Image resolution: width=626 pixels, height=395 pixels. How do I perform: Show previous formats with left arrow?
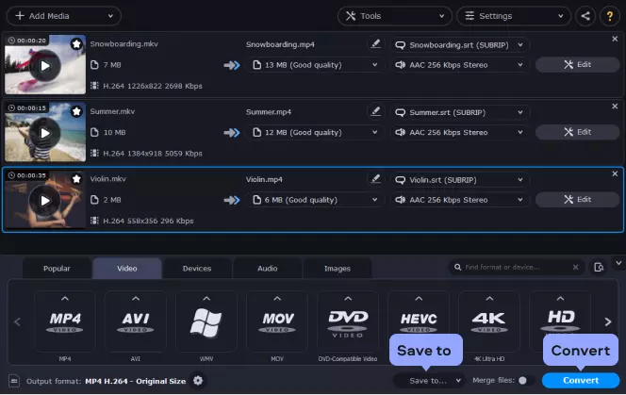[17, 321]
